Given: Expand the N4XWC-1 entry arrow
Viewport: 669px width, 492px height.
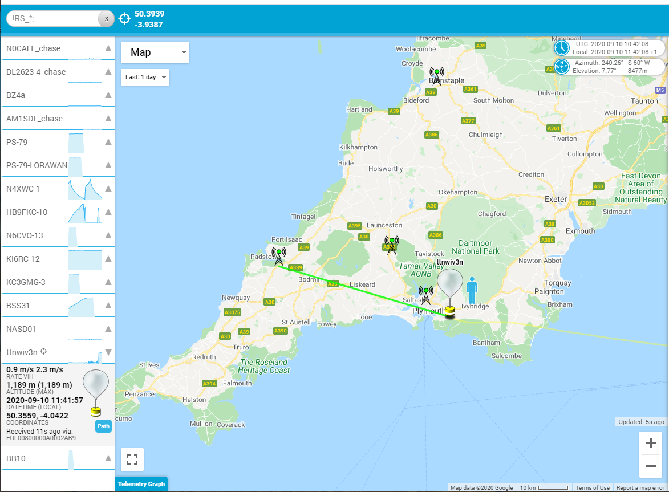Looking at the screenshot, I should tap(108, 189).
